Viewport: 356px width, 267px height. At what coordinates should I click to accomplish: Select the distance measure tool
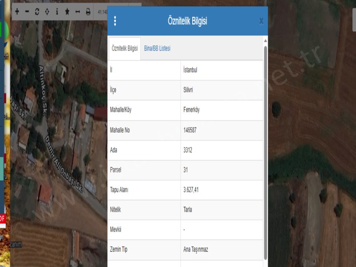coord(77,12)
